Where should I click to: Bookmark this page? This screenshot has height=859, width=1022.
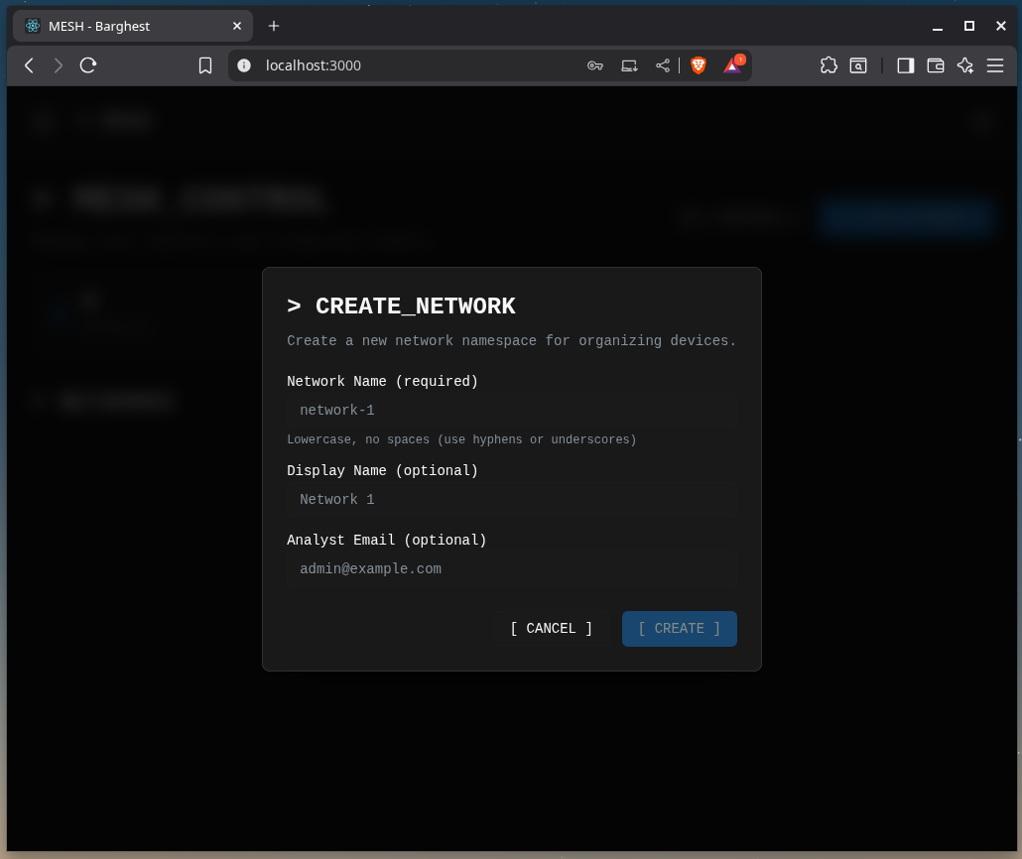pyautogui.click(x=205, y=65)
